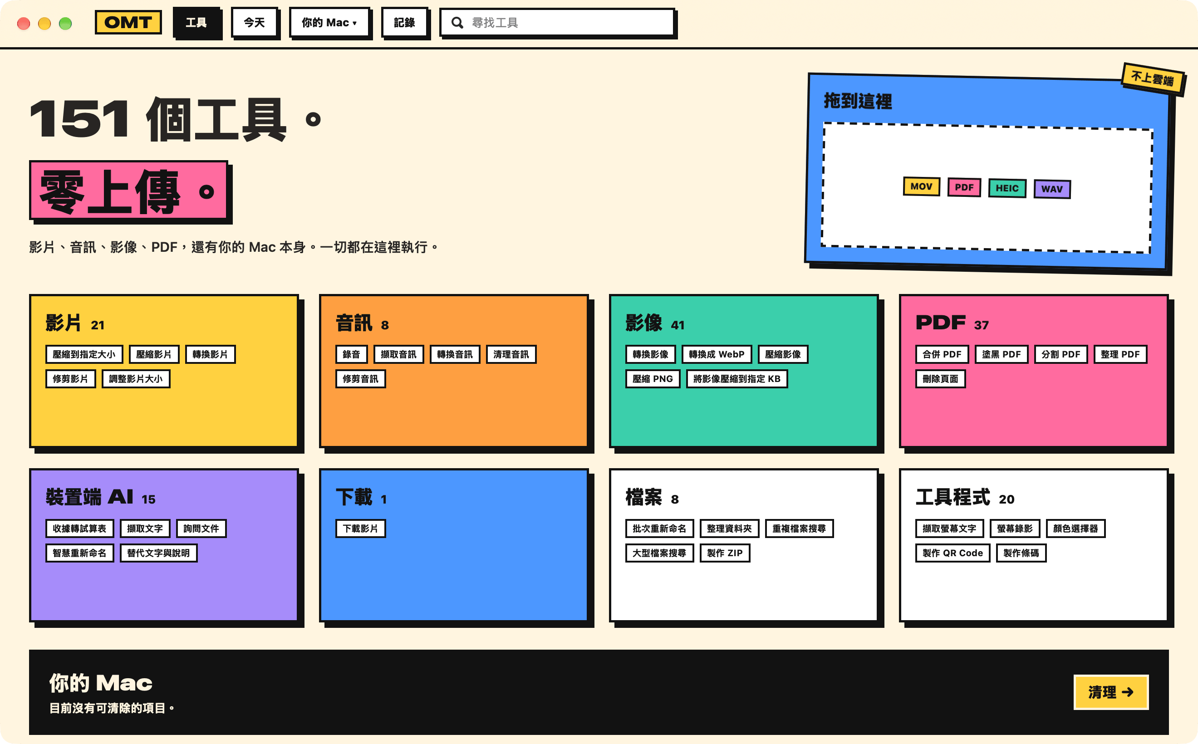This screenshot has height=744, width=1198.
Task: Open the 壓縮影片 tool
Action: point(154,354)
